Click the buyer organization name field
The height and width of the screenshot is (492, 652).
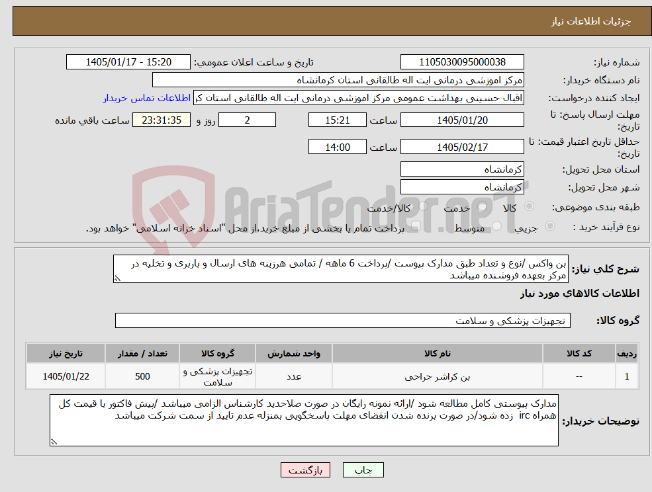[x=338, y=80]
